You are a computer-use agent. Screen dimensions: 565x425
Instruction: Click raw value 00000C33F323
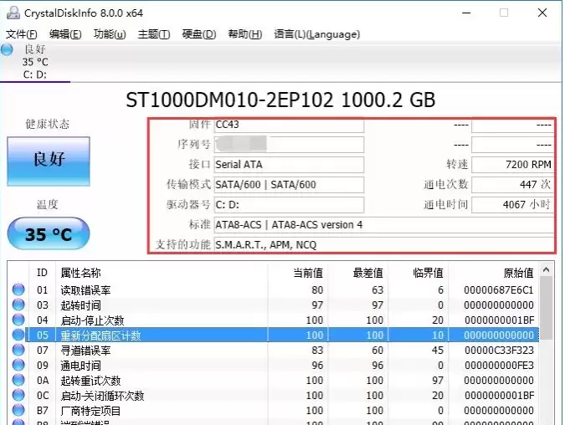499,350
